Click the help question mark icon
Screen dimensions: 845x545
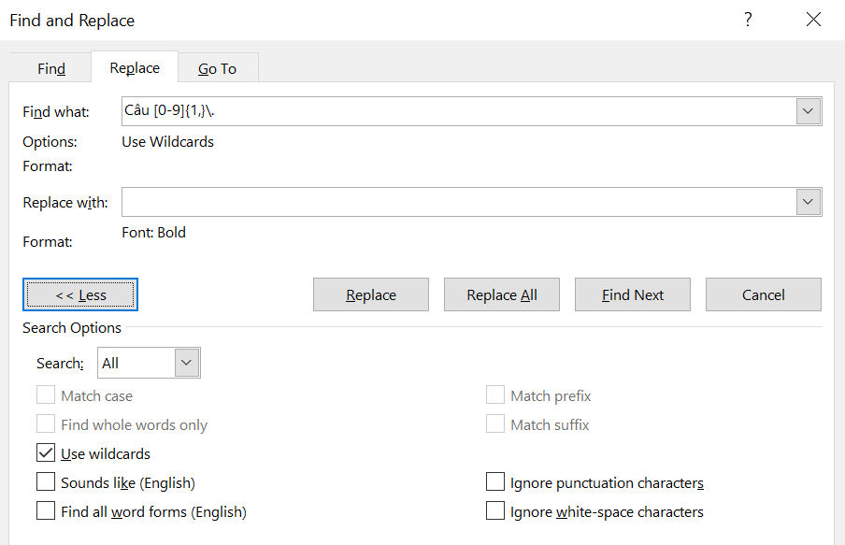pos(748,20)
